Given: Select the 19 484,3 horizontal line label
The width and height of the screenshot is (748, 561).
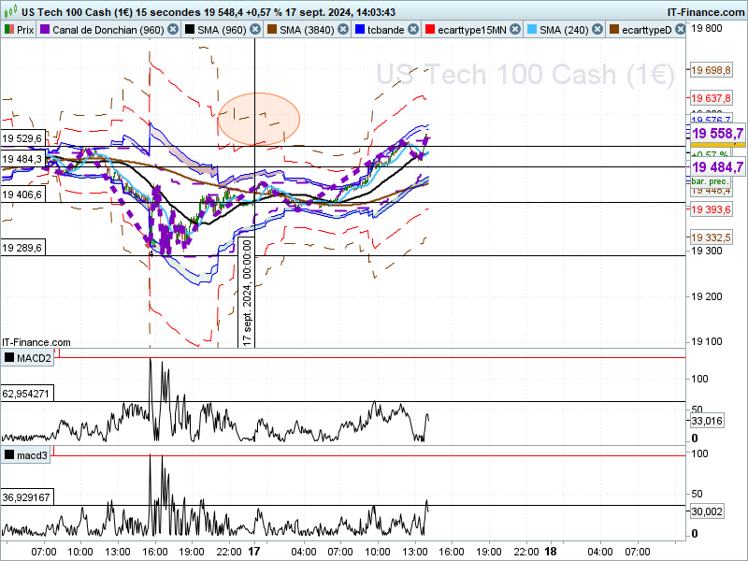Looking at the screenshot, I should click(22, 159).
